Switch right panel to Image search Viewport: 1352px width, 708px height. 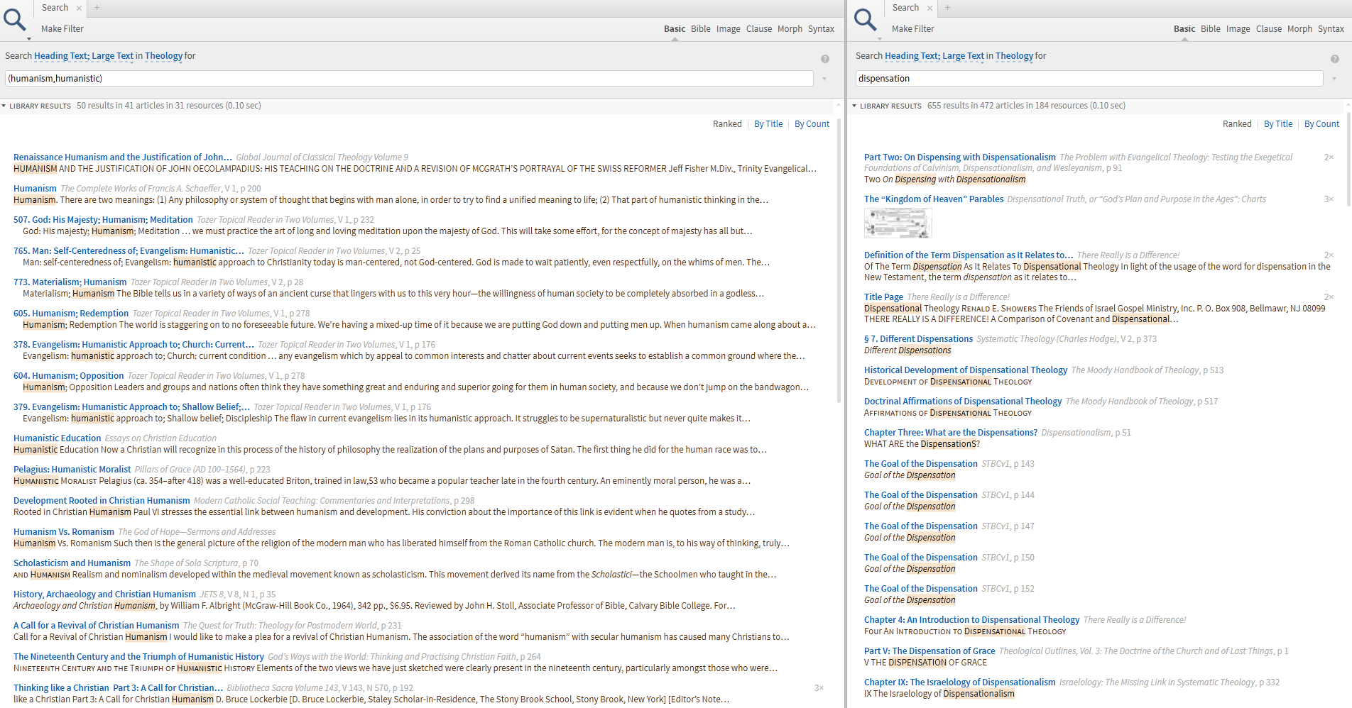pos(1238,29)
